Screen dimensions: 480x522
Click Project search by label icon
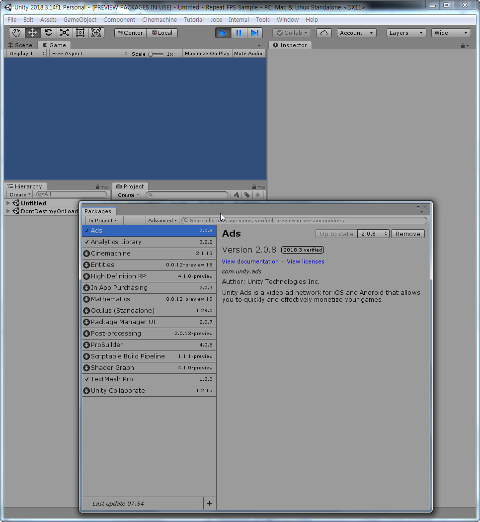point(247,195)
